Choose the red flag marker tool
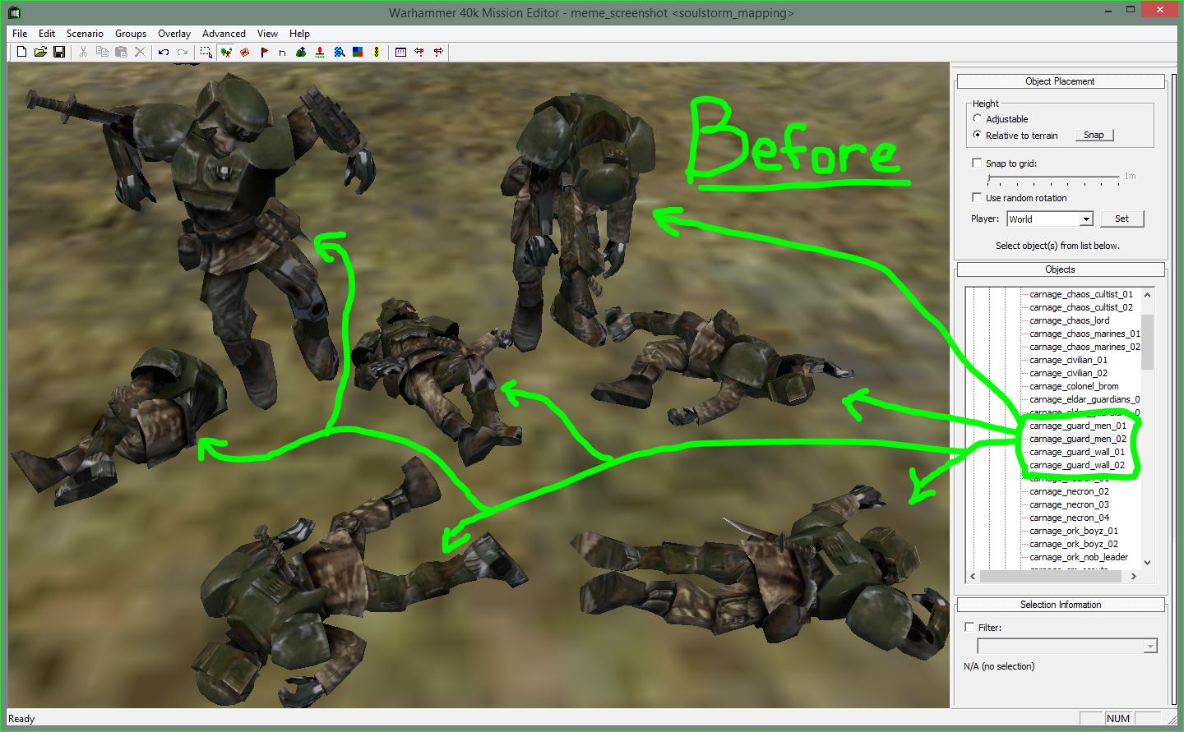1184x732 pixels. click(x=264, y=52)
